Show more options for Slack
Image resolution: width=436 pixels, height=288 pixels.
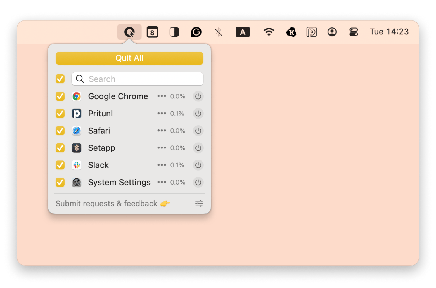[x=162, y=165]
